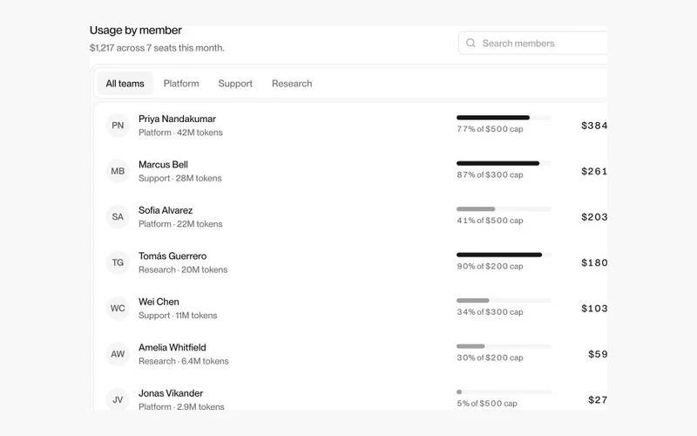This screenshot has width=697, height=436.
Task: Click the Wei Chen name
Action: [x=159, y=302]
